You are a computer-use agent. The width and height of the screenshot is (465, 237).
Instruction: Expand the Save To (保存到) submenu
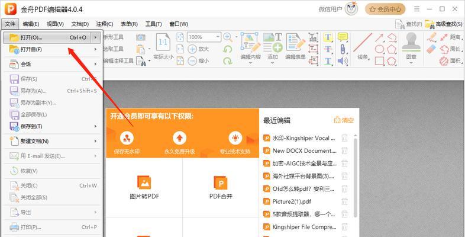click(95, 127)
